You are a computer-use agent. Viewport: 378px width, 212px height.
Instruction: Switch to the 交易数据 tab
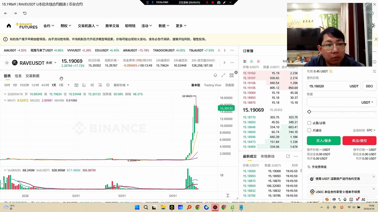32,76
